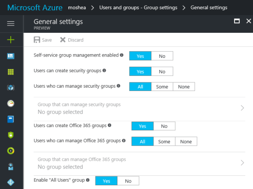
Task: Open the hamburger menu in sidebar
Action: [11, 24]
